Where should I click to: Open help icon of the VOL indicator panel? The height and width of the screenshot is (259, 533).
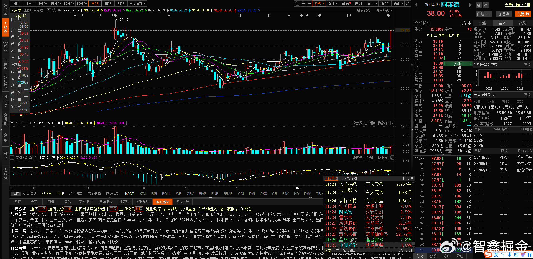(12, 123)
